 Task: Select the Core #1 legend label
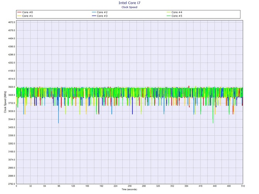click(x=27, y=16)
